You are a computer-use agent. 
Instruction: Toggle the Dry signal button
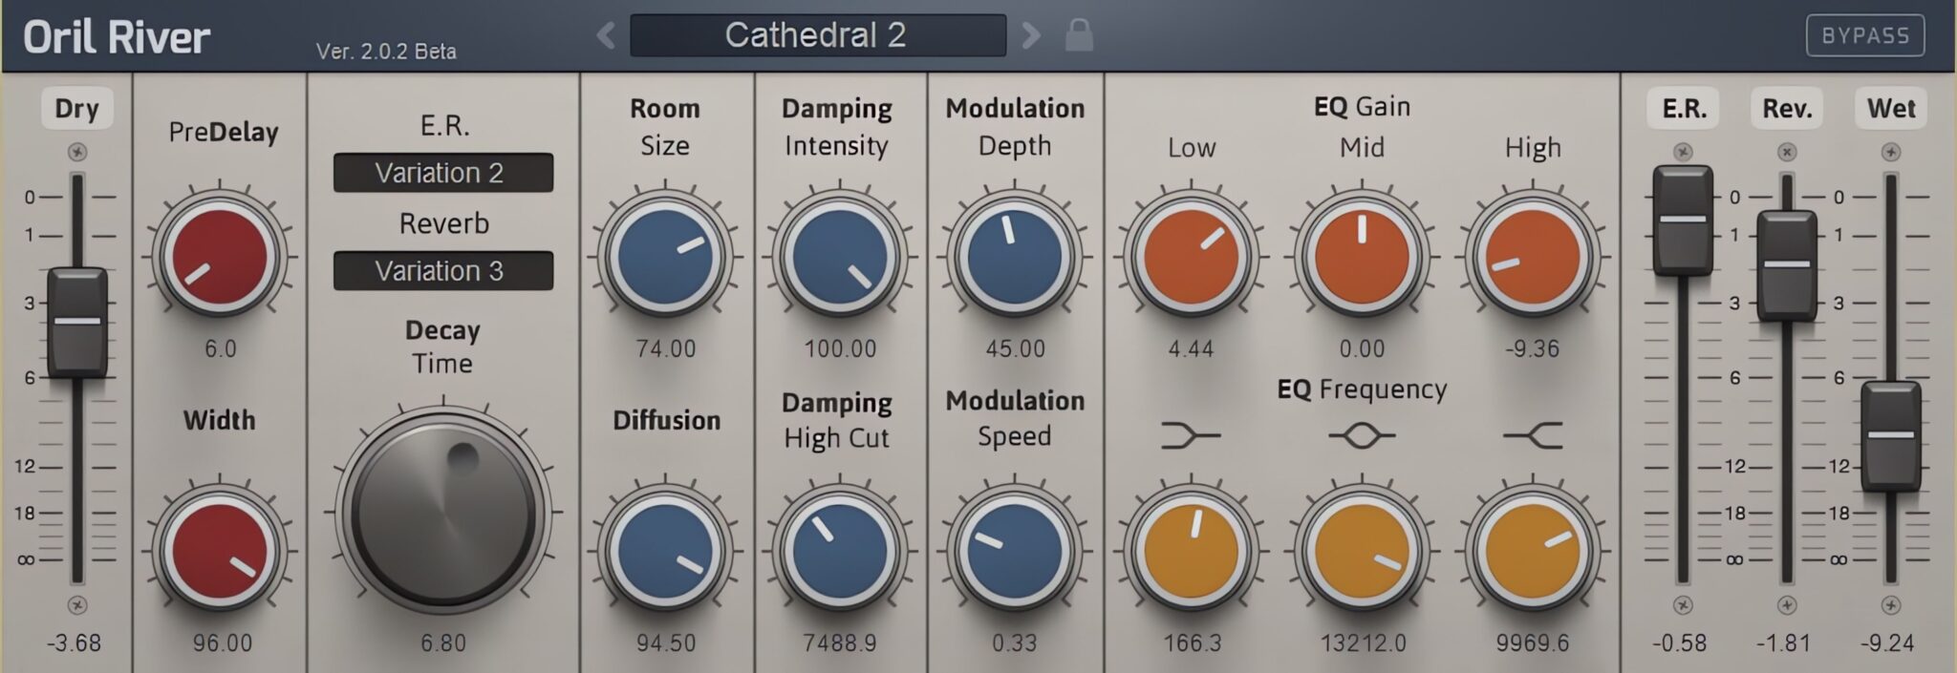point(76,109)
